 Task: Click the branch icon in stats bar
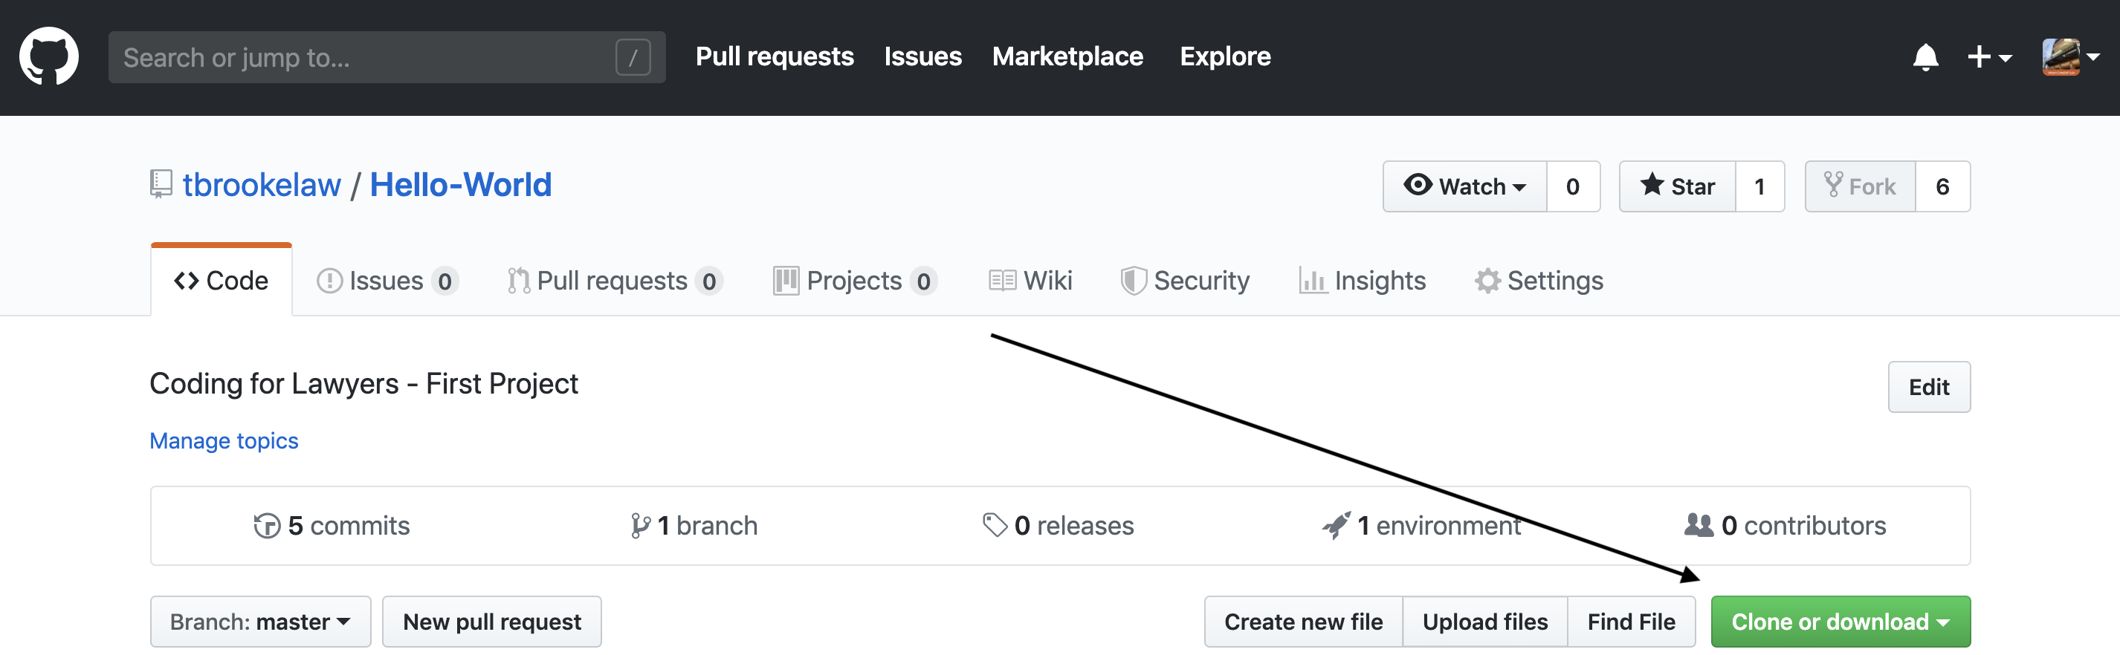(639, 526)
